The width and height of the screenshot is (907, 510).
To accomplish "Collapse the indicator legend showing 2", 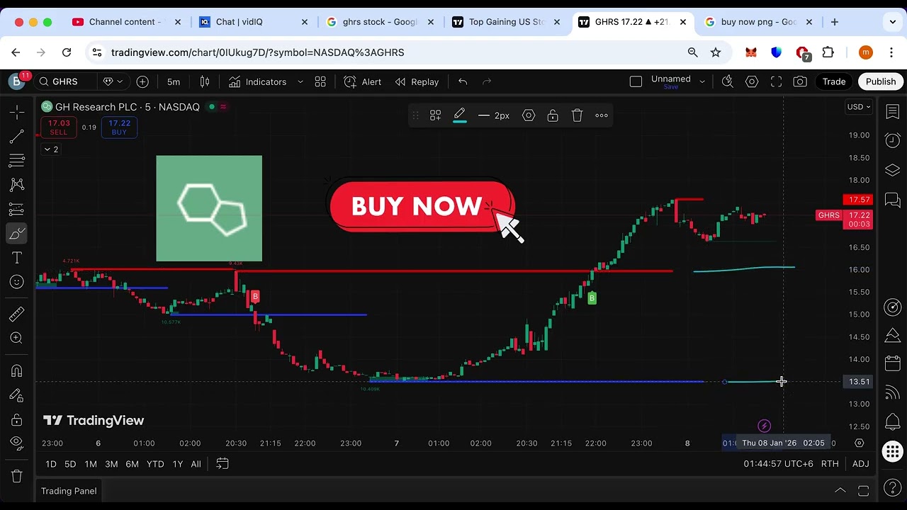I will tap(51, 149).
